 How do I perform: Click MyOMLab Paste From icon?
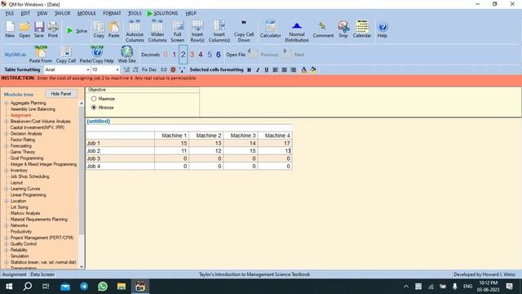pyautogui.click(x=41, y=55)
